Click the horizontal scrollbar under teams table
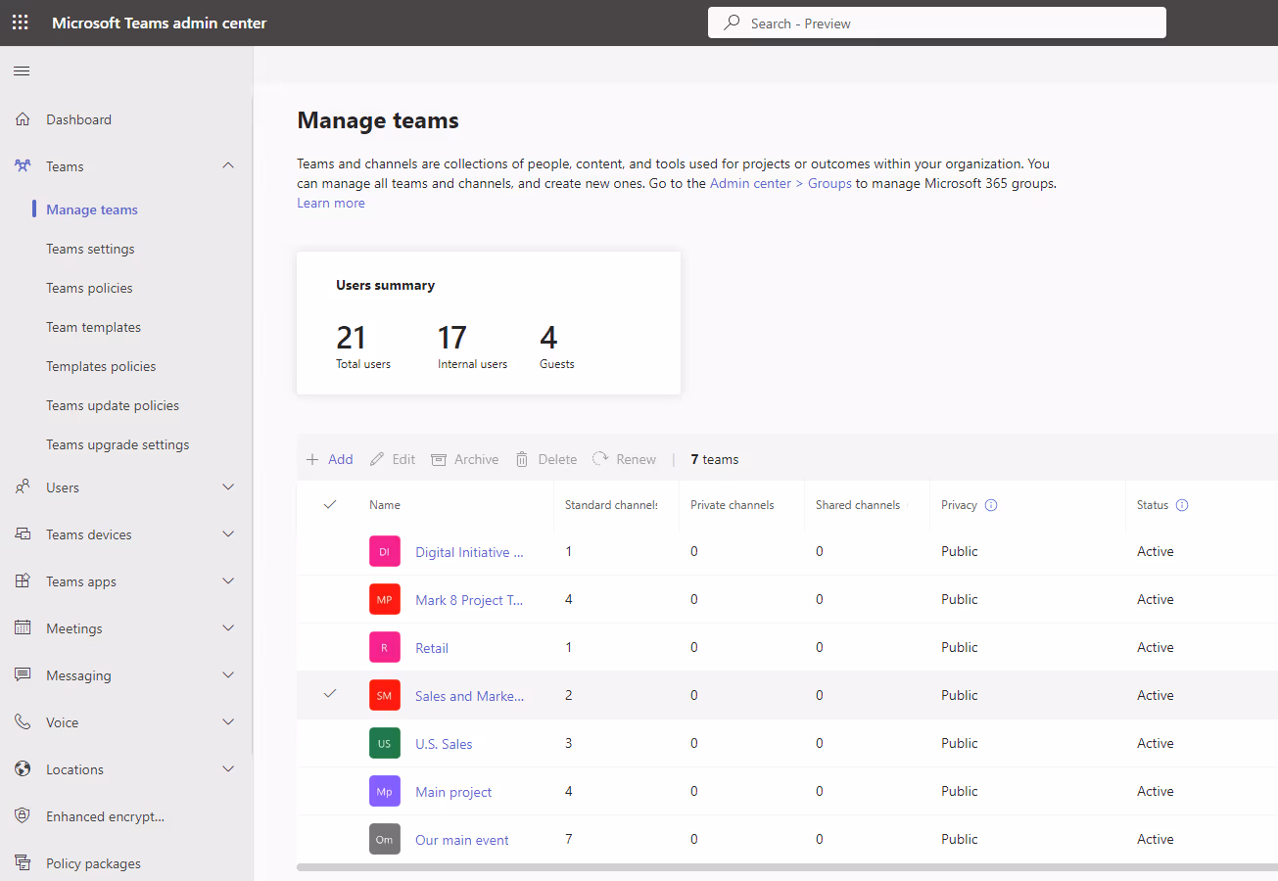Screen dimensions: 1278x881 pyautogui.click(x=786, y=866)
